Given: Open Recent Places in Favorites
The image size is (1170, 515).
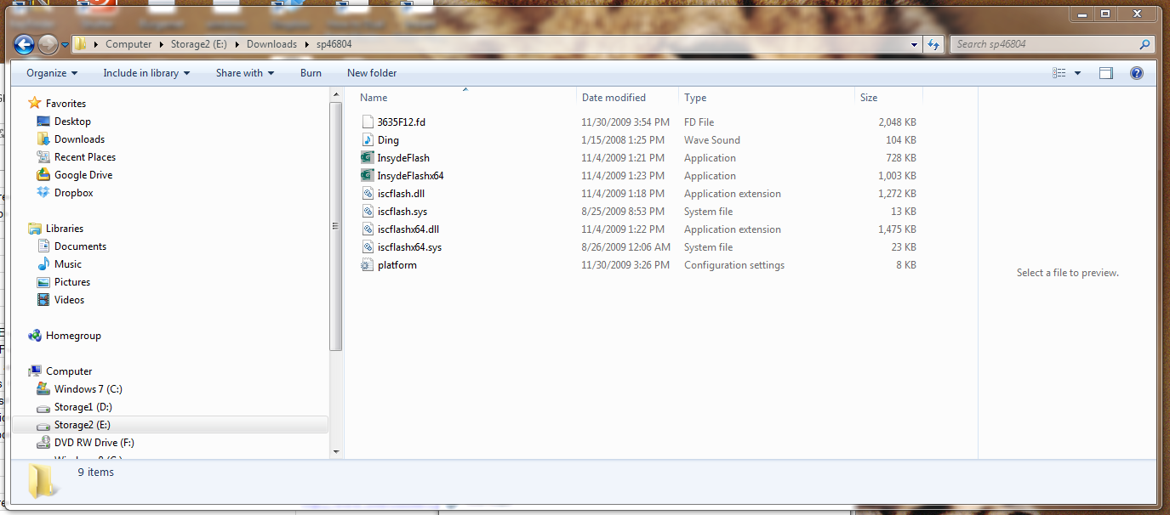Looking at the screenshot, I should (x=84, y=157).
